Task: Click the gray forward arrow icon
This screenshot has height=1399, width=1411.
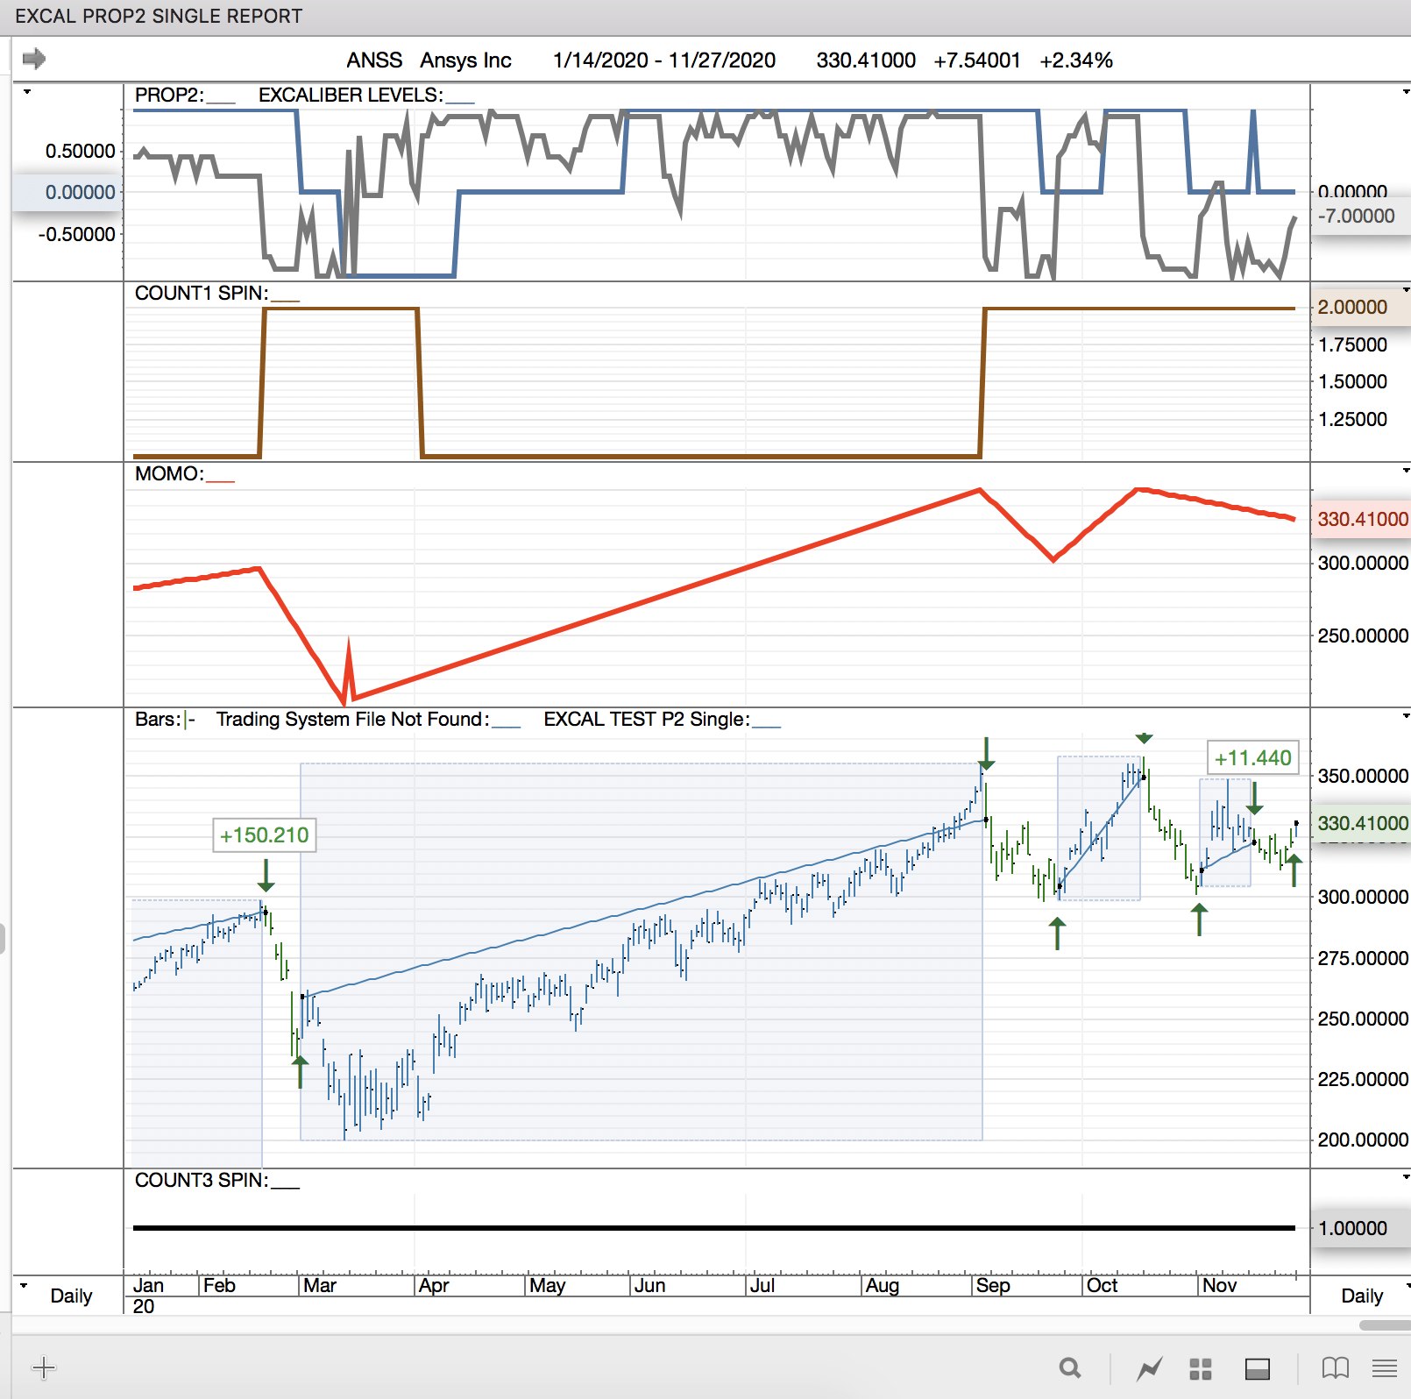Action: pos(34,59)
